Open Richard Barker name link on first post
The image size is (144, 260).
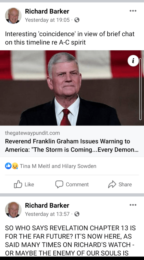(x=47, y=11)
